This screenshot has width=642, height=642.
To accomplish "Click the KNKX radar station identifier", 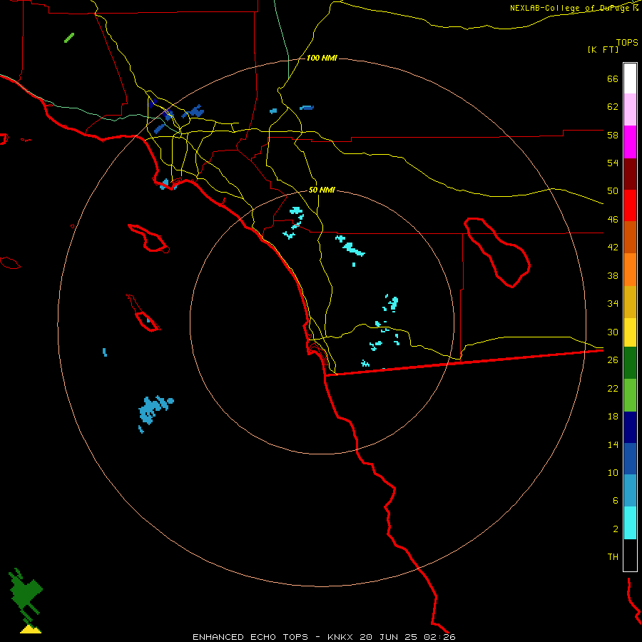I will click(340, 637).
